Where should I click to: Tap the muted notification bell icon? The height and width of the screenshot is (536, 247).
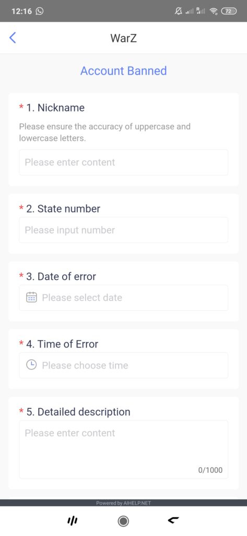[179, 12]
